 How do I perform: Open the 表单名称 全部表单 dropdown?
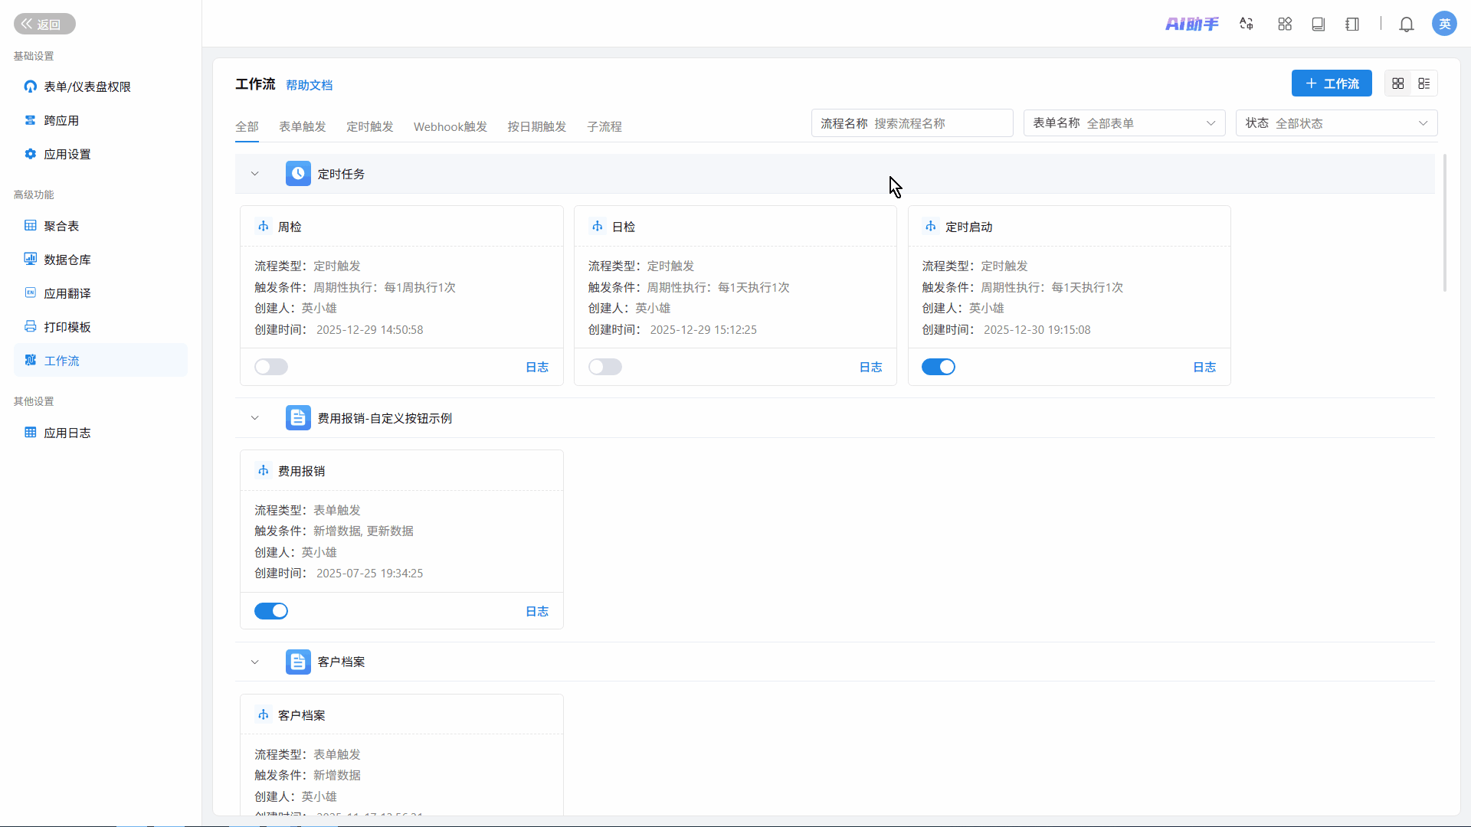(x=1124, y=123)
